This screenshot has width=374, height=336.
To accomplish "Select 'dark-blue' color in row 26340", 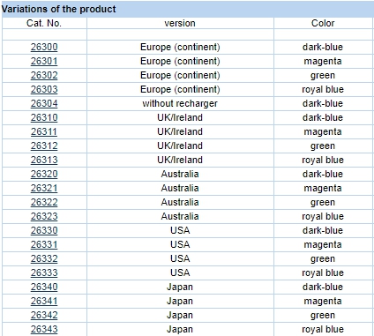I will coord(323,287).
